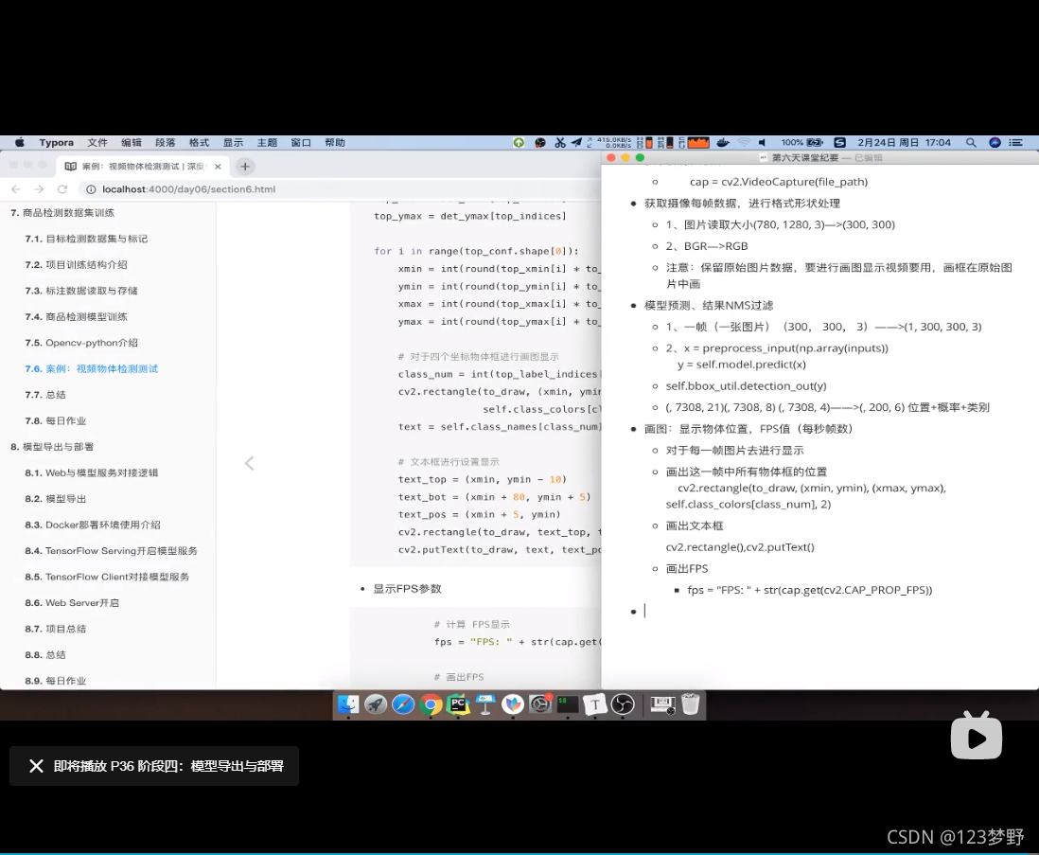Open the 格式 menu
Viewport: 1039px width, 855px height.
click(x=199, y=142)
